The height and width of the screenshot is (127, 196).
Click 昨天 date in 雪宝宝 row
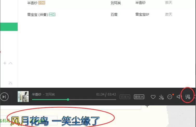[x=169, y=14]
